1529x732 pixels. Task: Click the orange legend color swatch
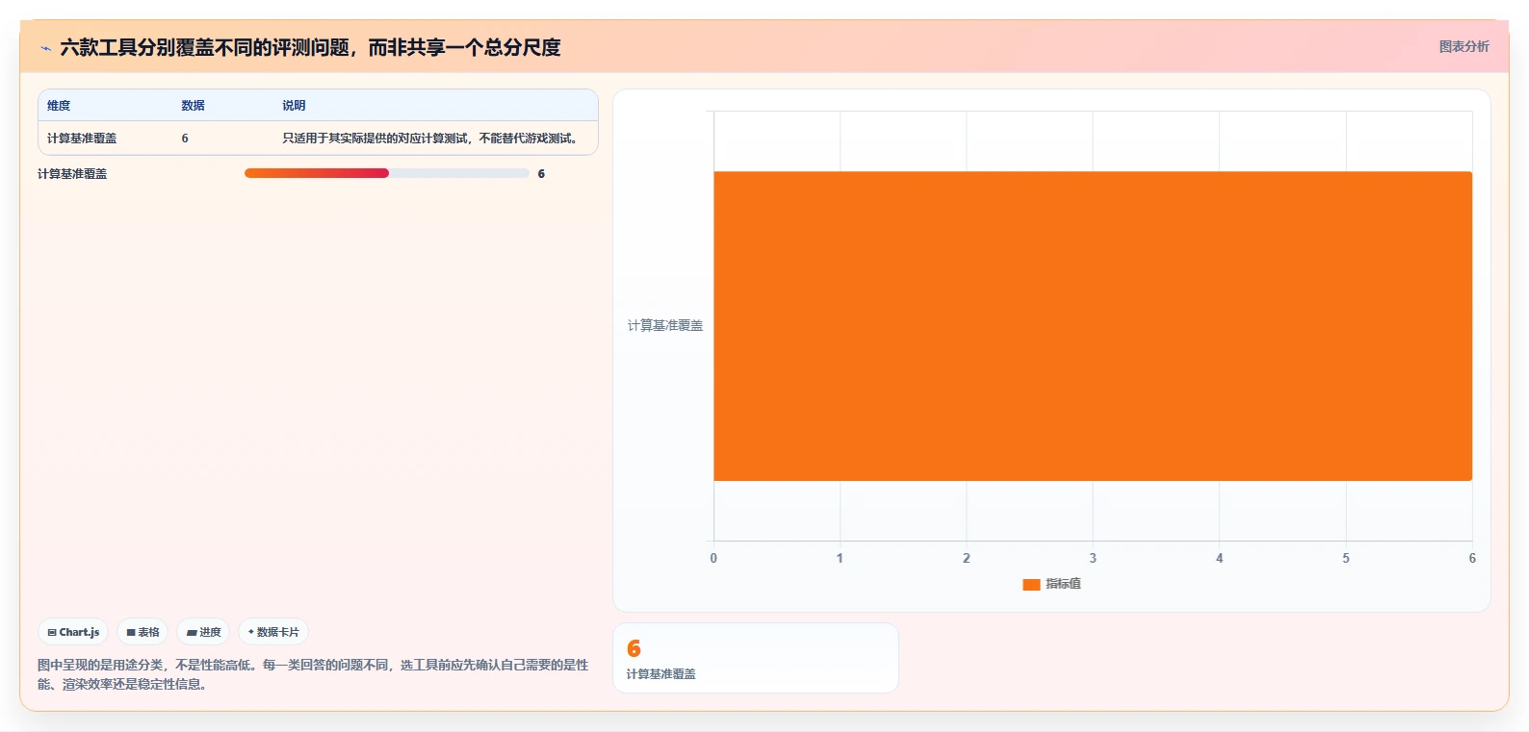pos(1031,584)
